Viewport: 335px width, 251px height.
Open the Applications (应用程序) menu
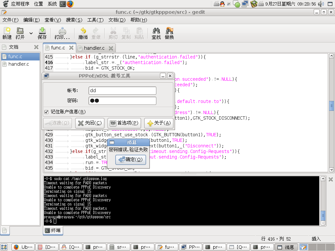[20, 4]
